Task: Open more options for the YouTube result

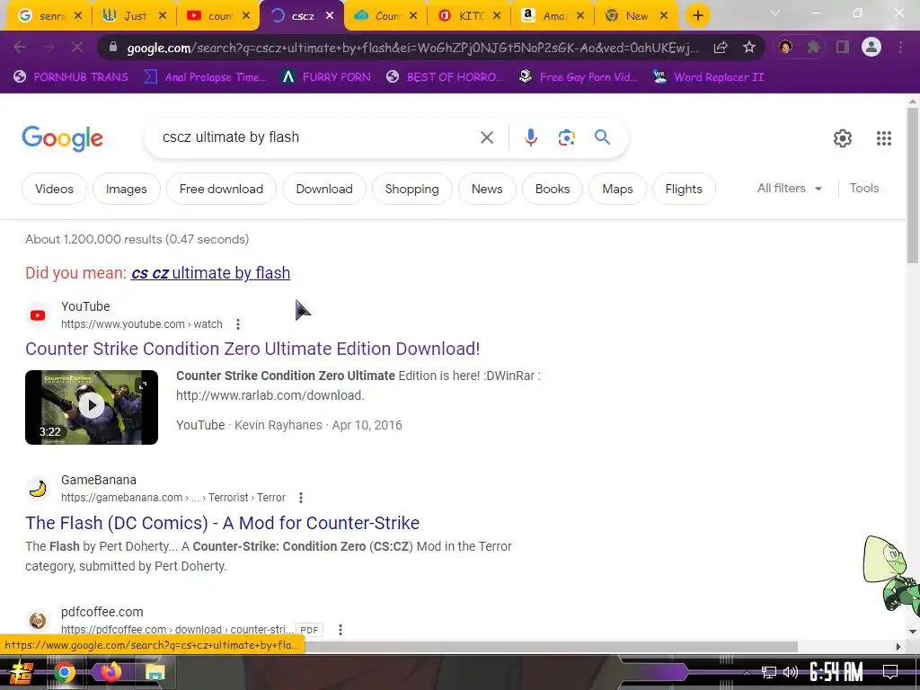Action: click(x=237, y=323)
